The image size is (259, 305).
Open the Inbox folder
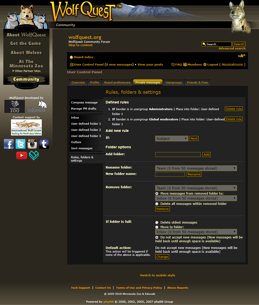[x=86, y=118]
